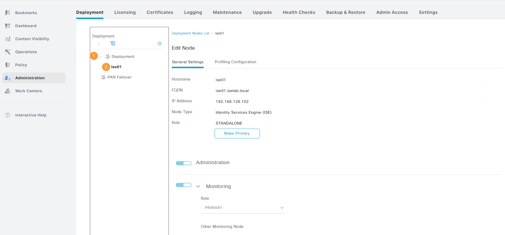Select Deployment label in the tree
The height and width of the screenshot is (235, 505).
tap(123, 56)
